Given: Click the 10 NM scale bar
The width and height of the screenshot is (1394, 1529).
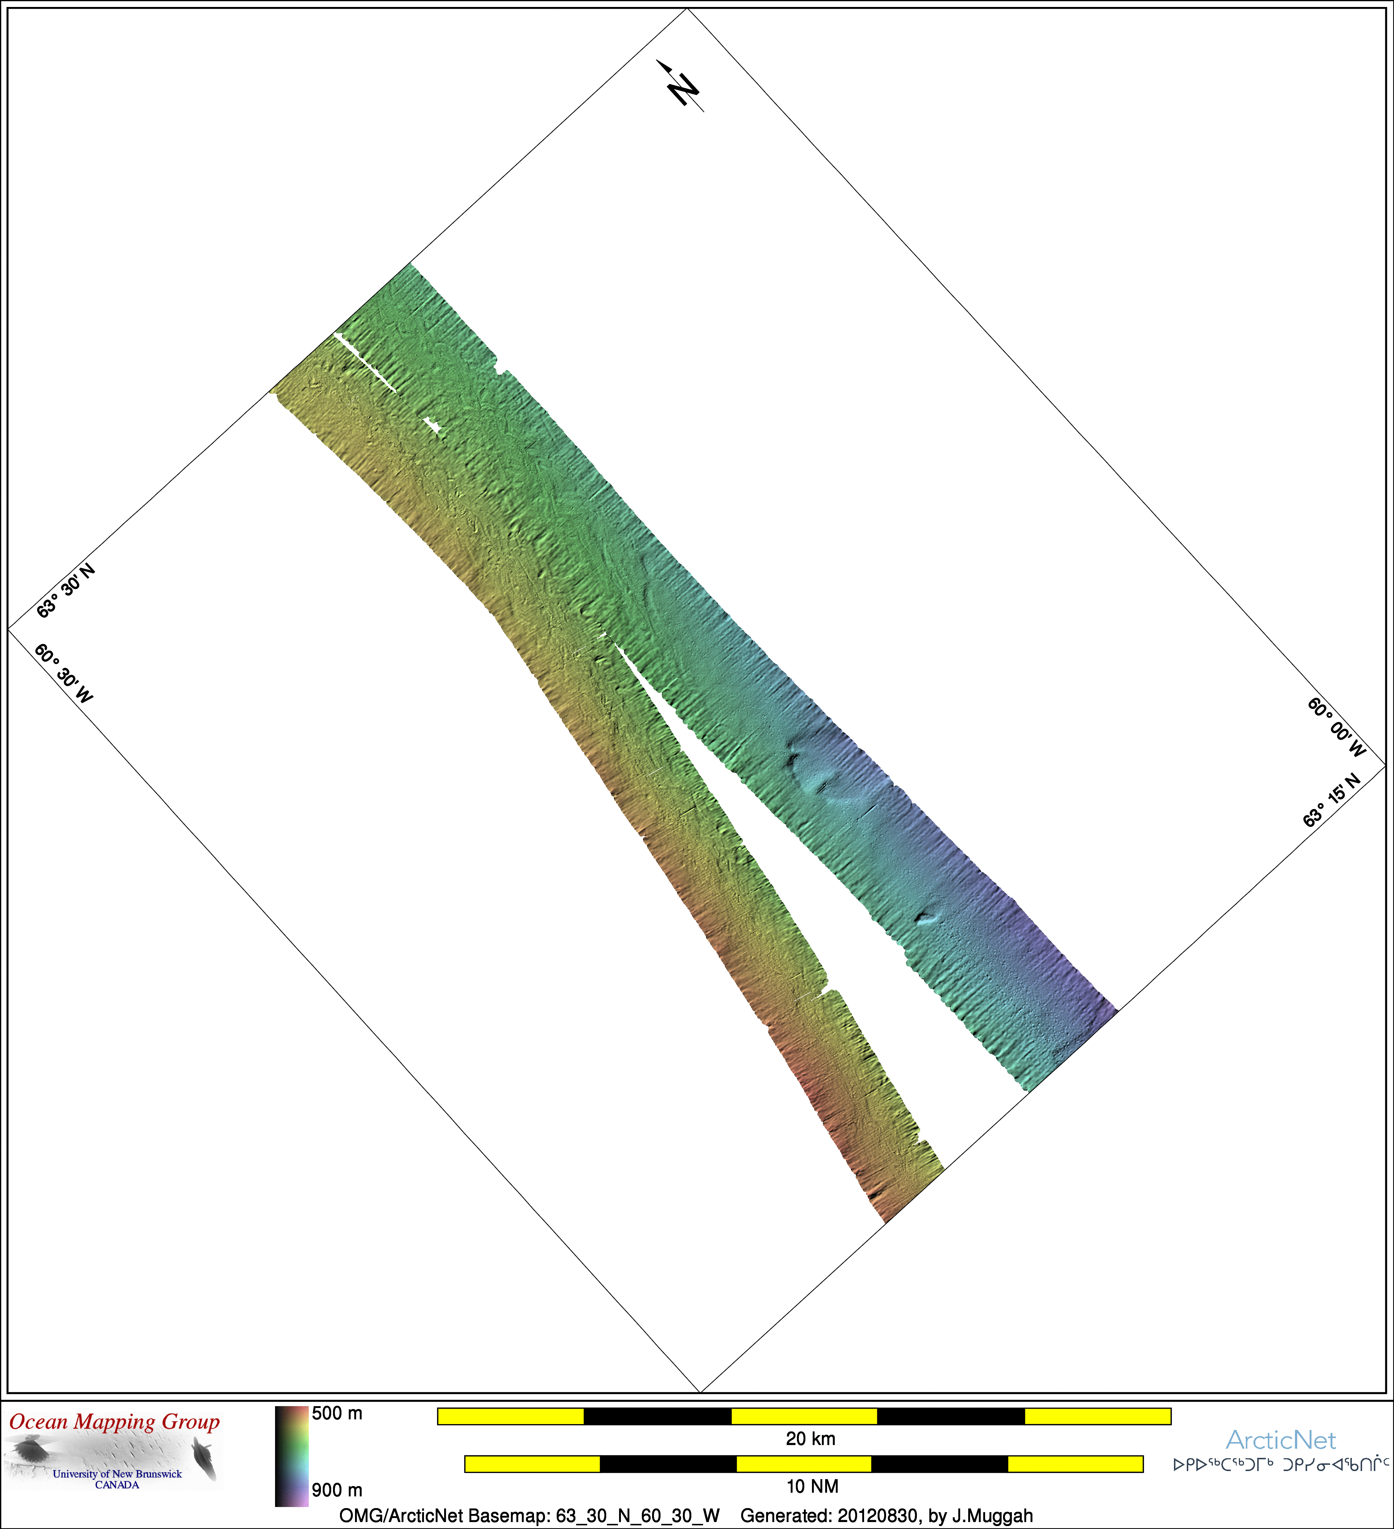Looking at the screenshot, I should 804,1464.
